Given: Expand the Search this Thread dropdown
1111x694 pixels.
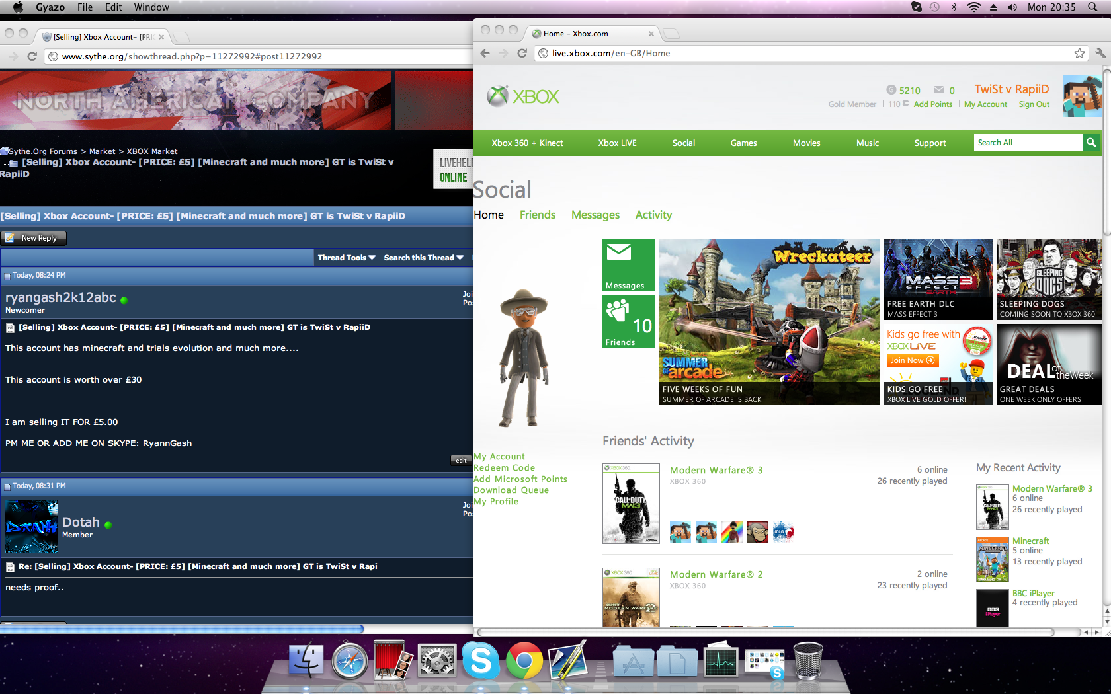Looking at the screenshot, I should 424,258.
